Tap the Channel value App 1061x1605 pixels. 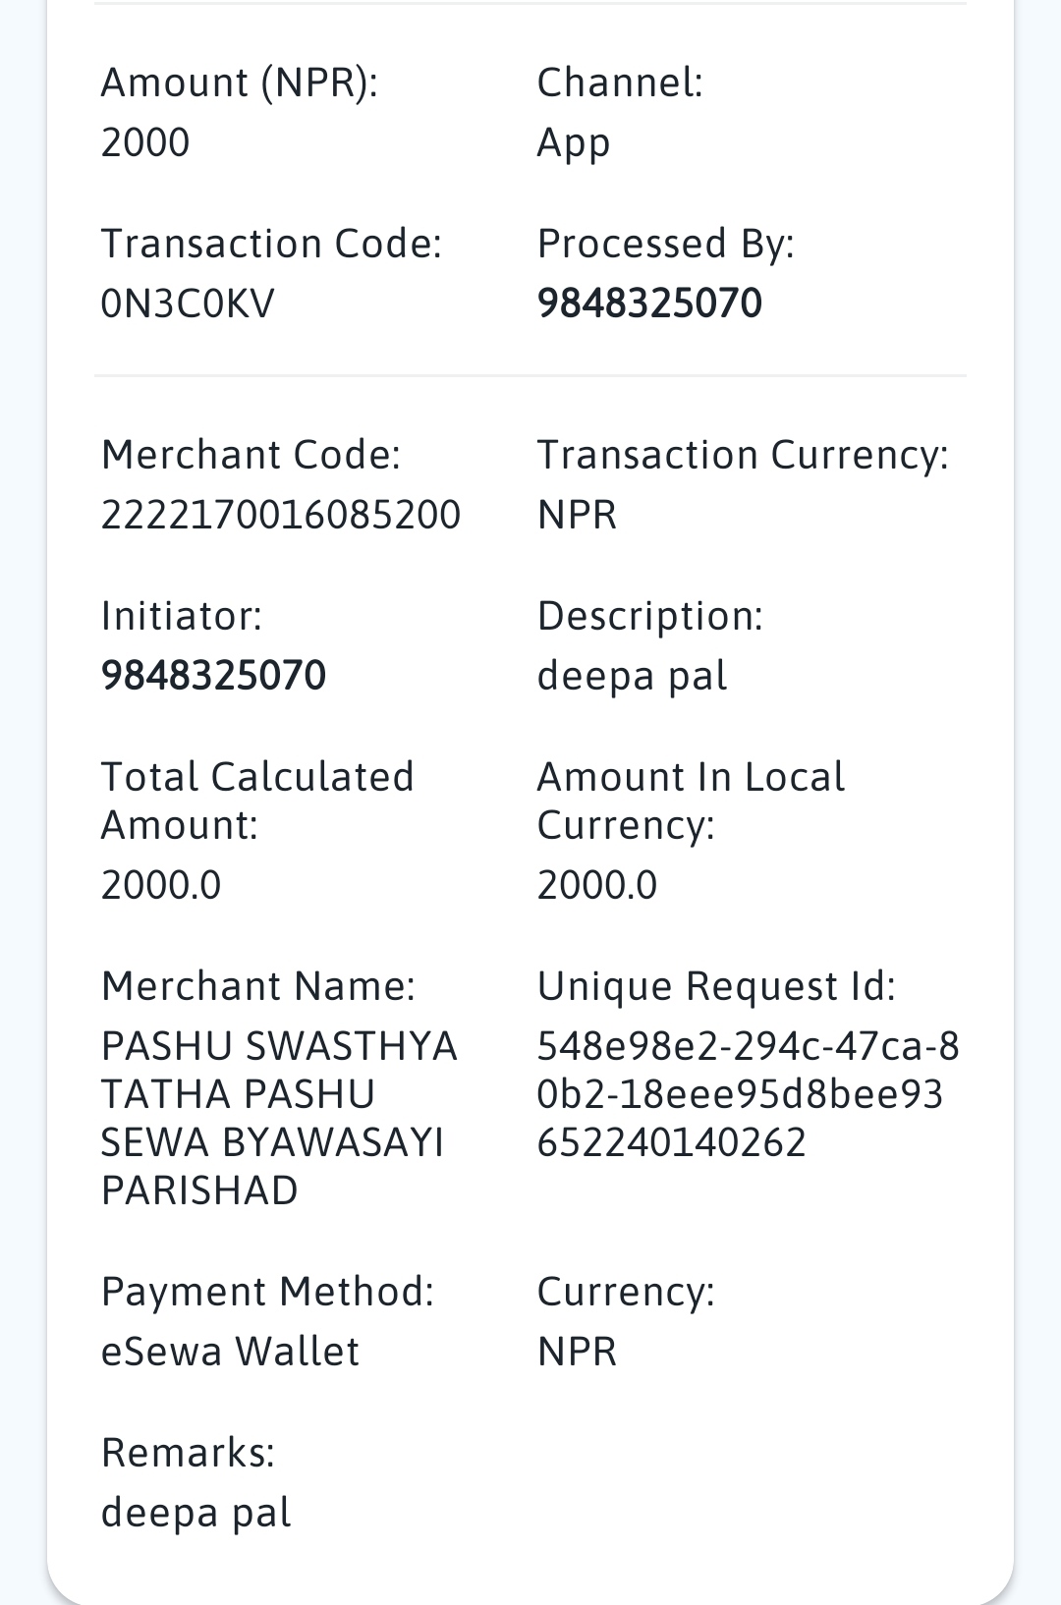tap(574, 143)
